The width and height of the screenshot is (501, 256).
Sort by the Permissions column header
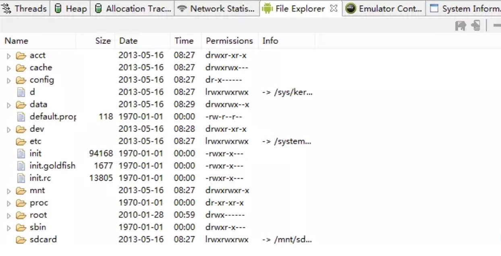[x=229, y=41]
